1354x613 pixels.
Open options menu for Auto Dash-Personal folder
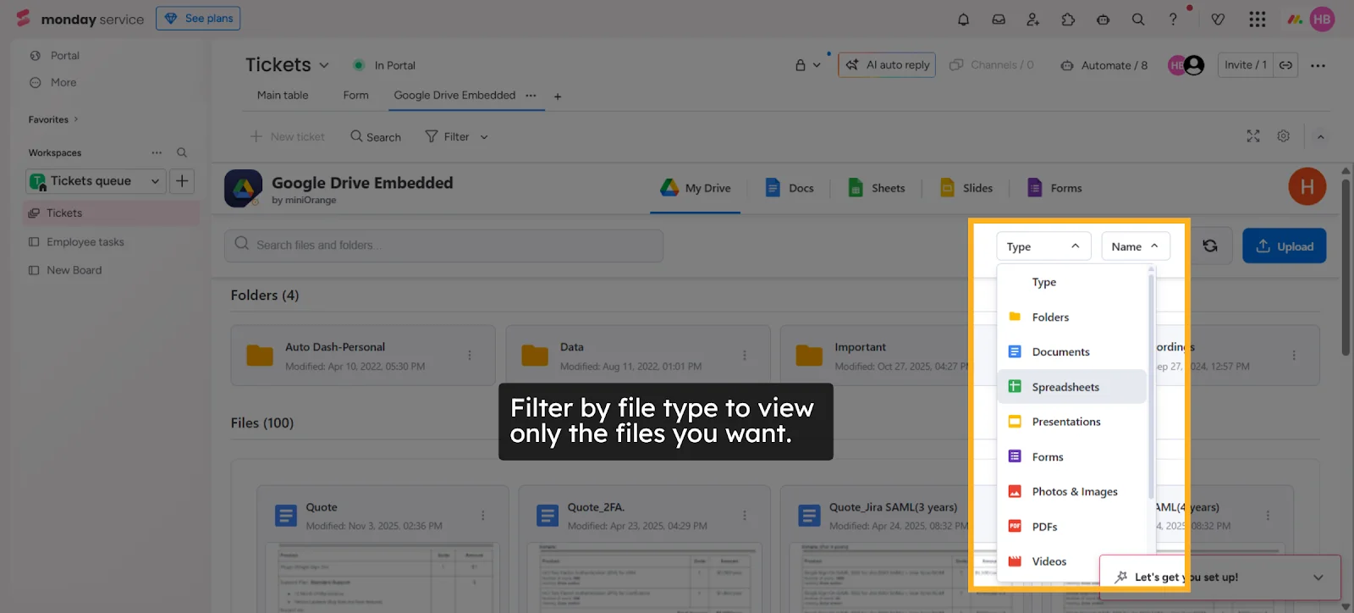coord(470,356)
